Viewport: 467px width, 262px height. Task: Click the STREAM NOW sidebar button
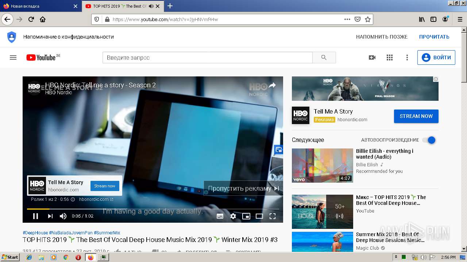(416, 116)
